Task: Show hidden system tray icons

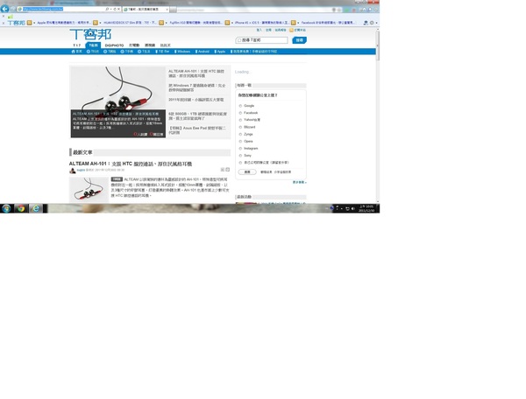Action: (x=338, y=208)
